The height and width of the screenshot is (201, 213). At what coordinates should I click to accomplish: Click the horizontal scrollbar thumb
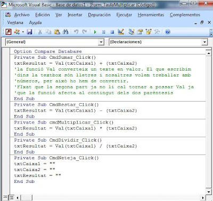coord(27,198)
